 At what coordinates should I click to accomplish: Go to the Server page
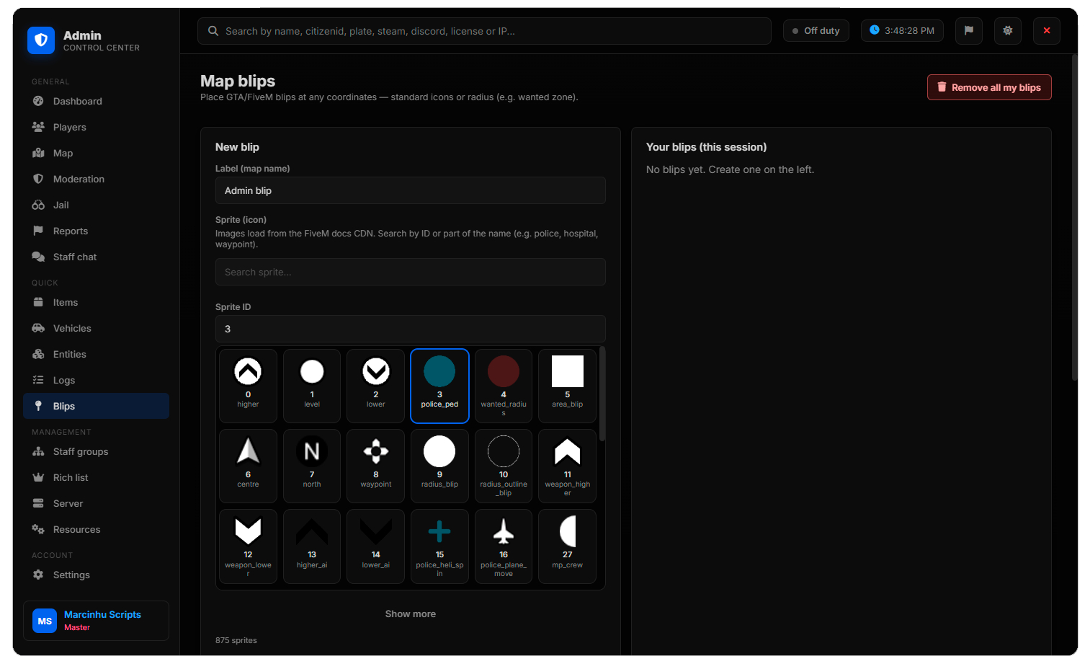(x=97, y=503)
